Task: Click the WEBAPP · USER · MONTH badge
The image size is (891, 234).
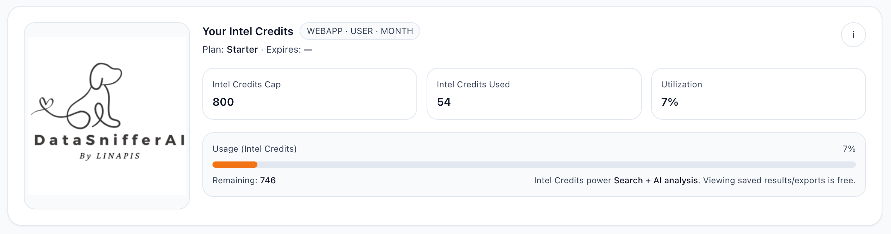Action: (x=360, y=31)
